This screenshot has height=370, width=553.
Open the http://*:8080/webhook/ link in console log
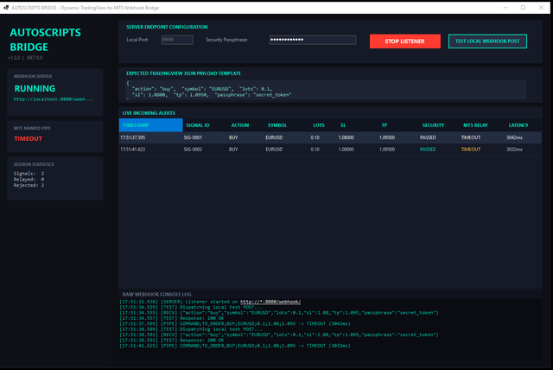click(x=270, y=302)
